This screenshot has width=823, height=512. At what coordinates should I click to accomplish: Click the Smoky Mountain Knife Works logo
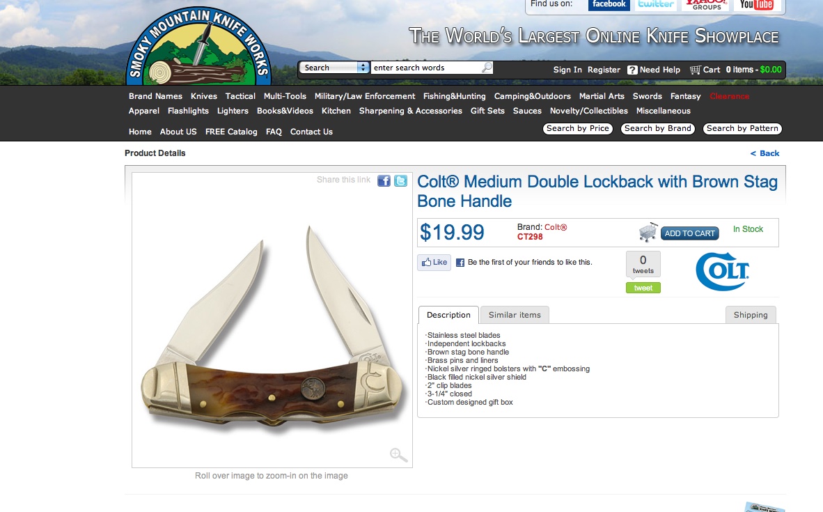point(198,47)
